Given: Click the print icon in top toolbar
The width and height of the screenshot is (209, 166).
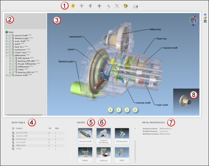Looking at the screenshot, I should click(x=135, y=6).
